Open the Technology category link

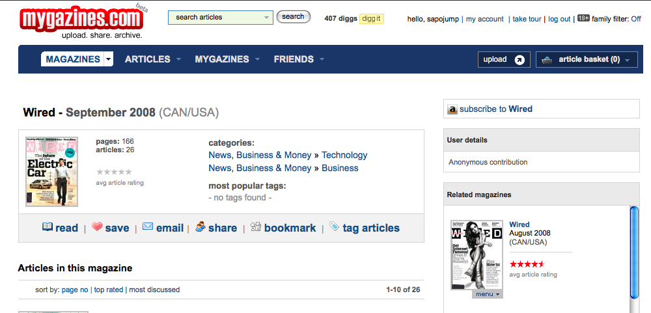click(344, 155)
